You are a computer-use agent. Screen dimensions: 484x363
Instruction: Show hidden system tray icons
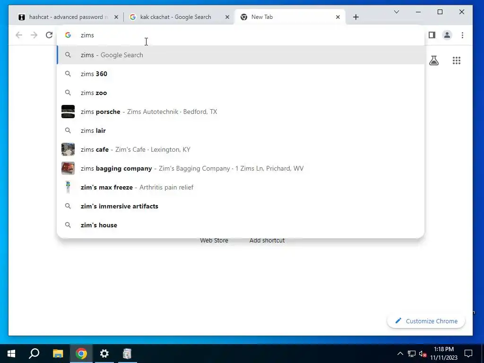point(400,354)
